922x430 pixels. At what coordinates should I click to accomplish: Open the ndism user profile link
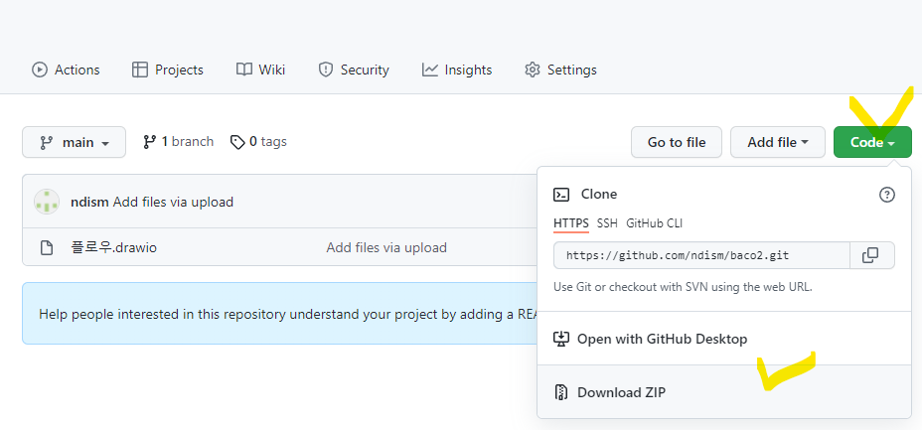[x=89, y=202]
